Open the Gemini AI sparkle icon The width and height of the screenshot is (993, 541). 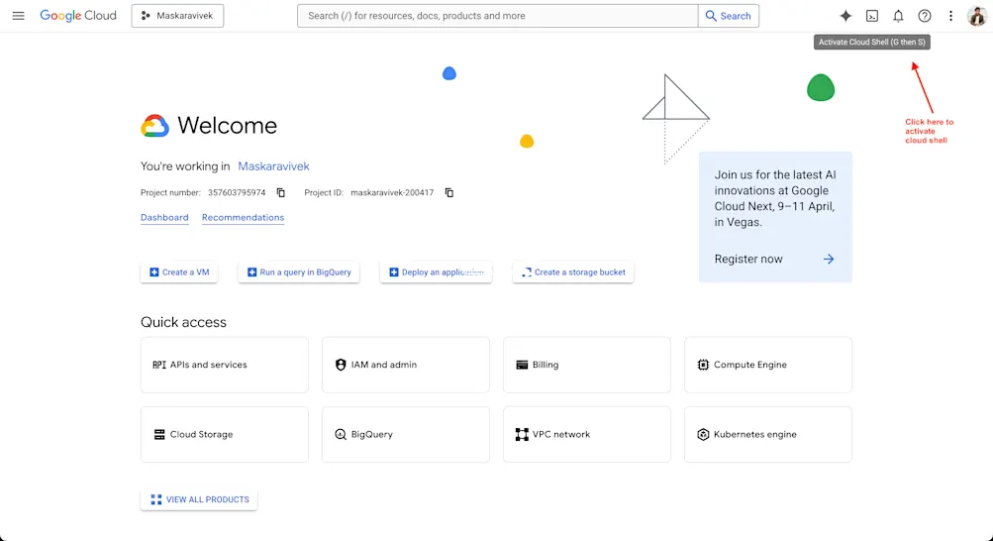tap(845, 16)
